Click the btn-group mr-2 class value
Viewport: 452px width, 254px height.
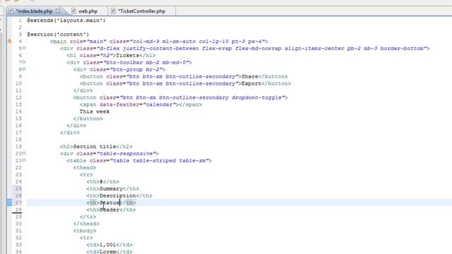(136, 69)
